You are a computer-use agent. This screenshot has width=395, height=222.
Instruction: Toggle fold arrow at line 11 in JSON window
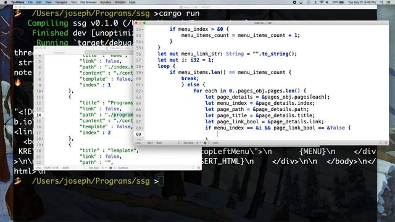click(43, 97)
